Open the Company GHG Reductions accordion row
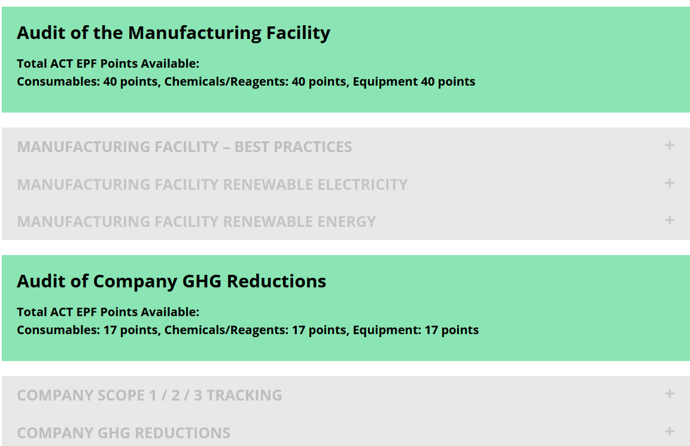Screen dimensions: 690x446 [x=123, y=433]
